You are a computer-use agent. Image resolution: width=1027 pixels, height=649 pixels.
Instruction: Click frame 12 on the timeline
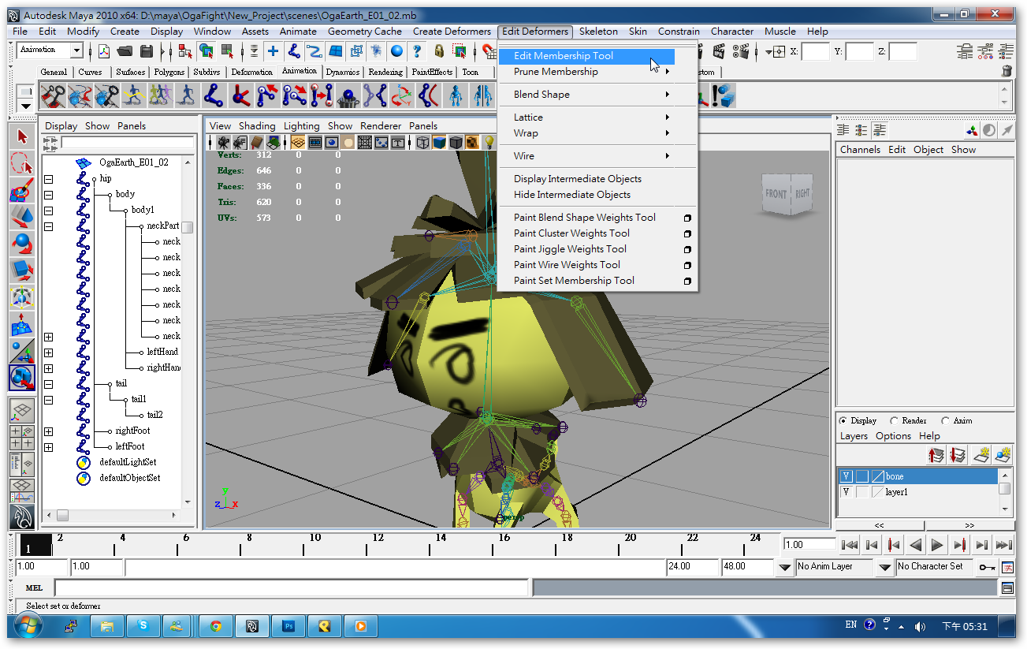pos(378,545)
